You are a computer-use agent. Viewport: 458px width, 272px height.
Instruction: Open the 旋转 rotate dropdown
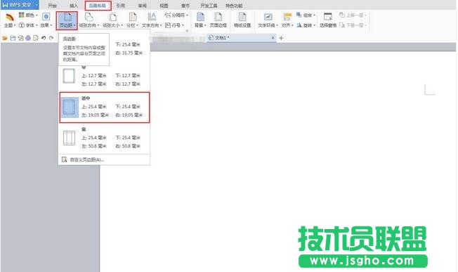(x=306, y=25)
